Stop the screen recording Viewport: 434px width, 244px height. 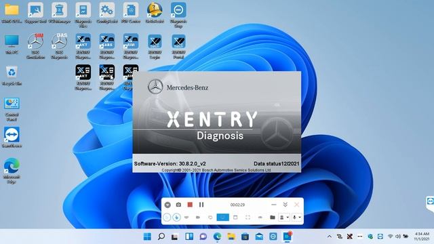[190, 205]
